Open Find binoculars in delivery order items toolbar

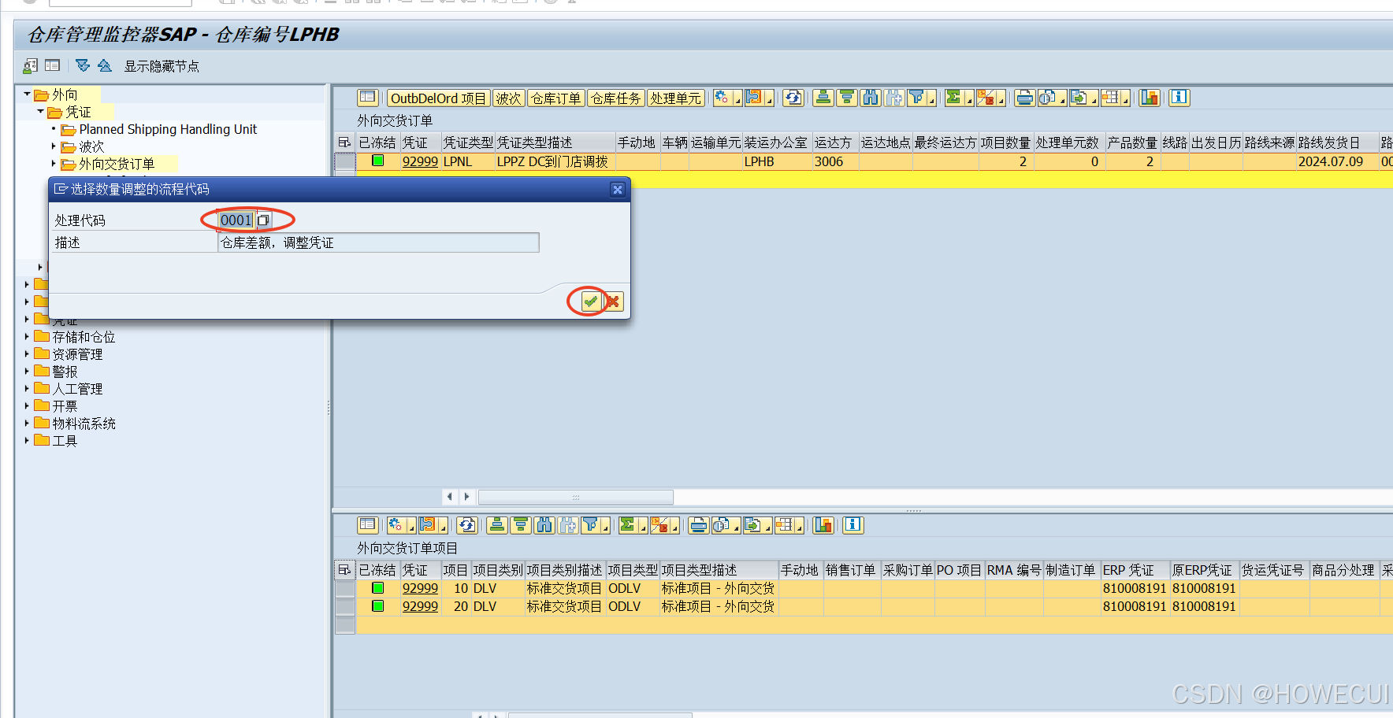[x=544, y=525]
